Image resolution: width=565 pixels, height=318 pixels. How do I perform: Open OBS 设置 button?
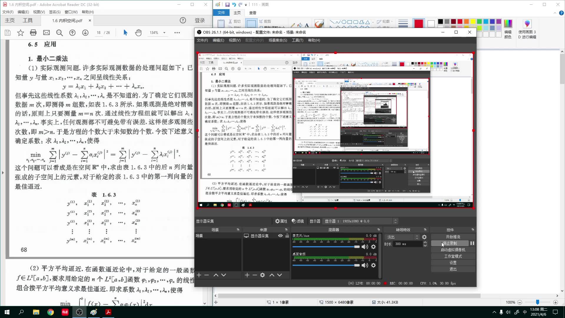point(453,263)
